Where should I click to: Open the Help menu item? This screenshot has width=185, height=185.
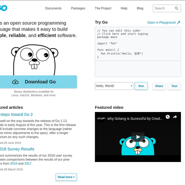pyautogui.click(x=124, y=8)
